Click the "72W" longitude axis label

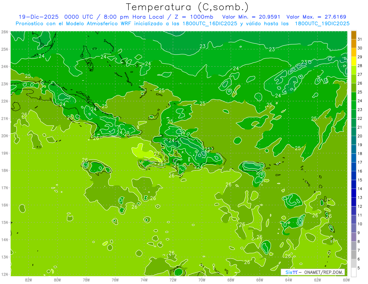pyautogui.click(x=173, y=280)
